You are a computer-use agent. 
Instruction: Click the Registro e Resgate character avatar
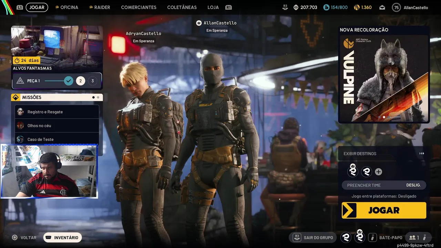[21, 112]
